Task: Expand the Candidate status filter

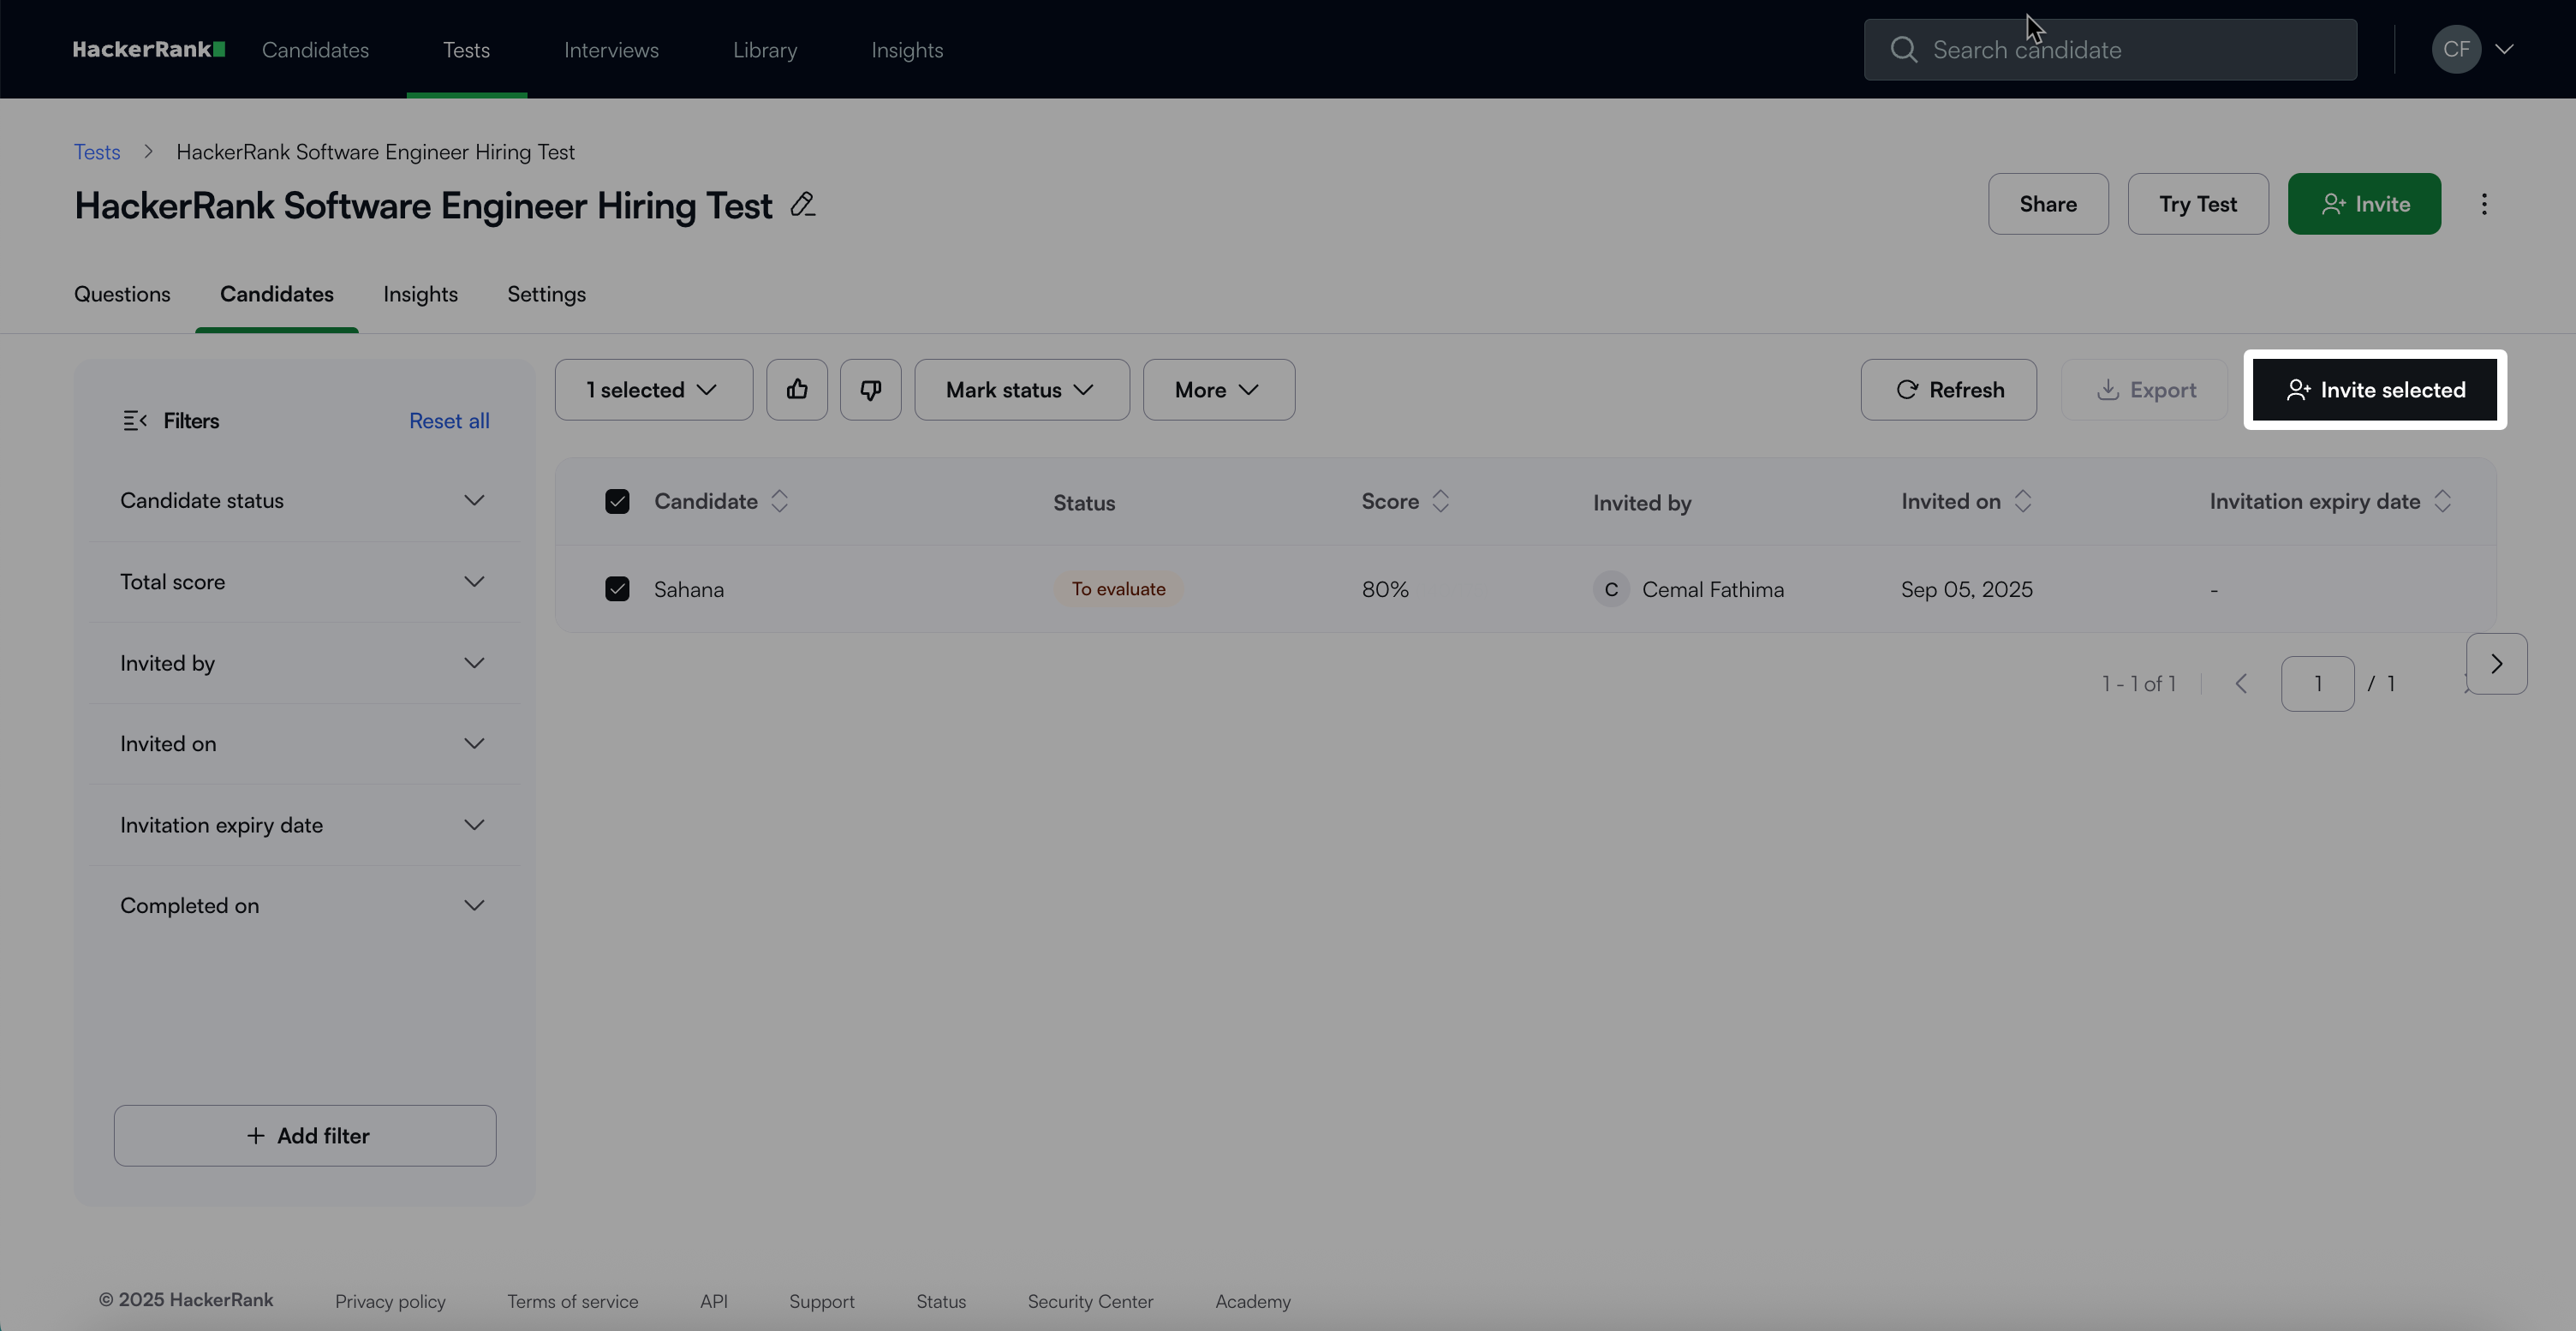Action: tap(303, 500)
